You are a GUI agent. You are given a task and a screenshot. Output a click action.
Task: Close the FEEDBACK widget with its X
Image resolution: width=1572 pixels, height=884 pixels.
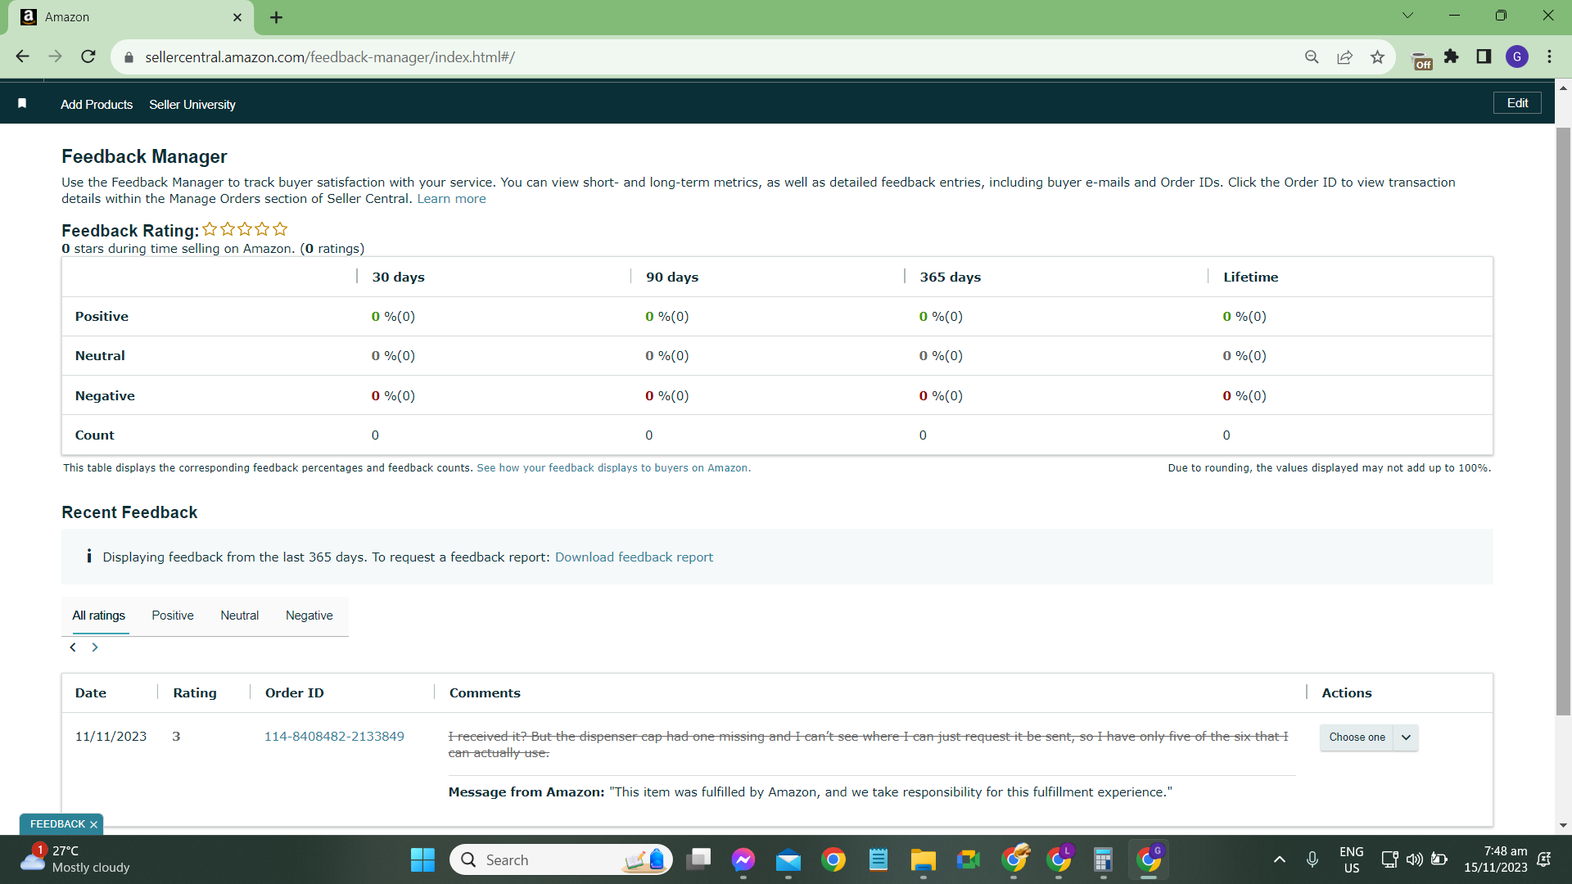click(x=93, y=824)
